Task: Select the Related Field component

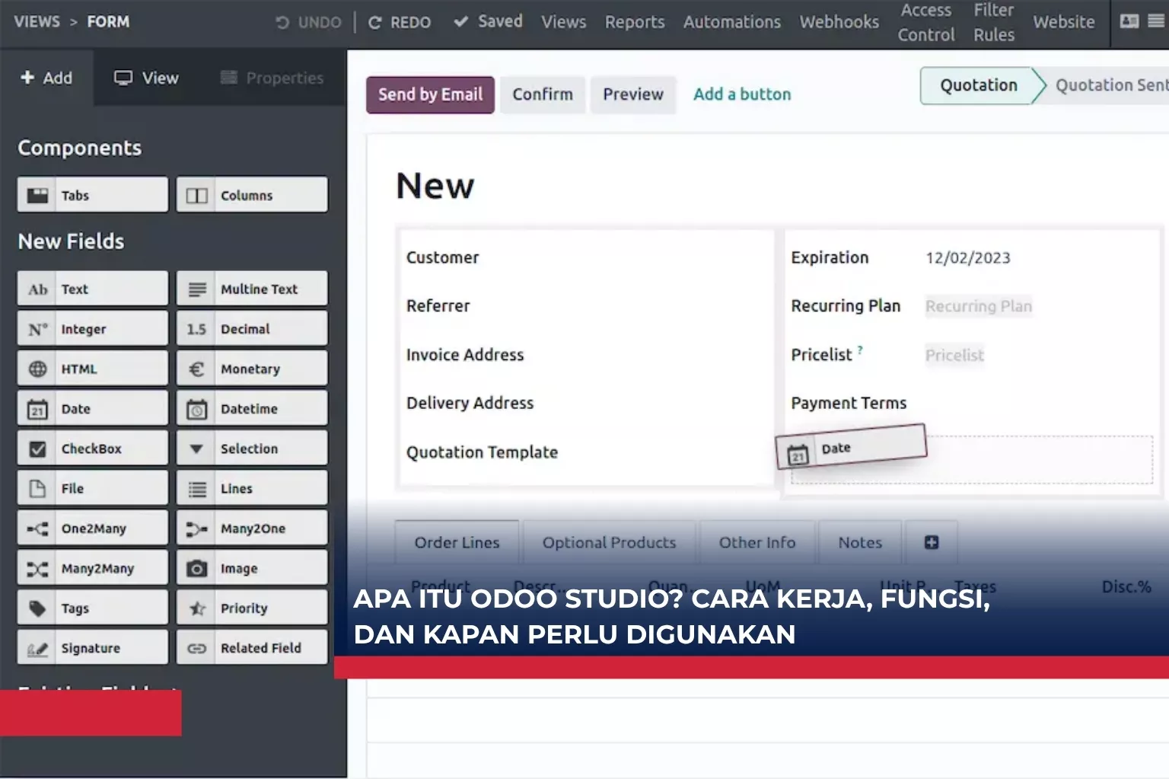Action: [252, 648]
